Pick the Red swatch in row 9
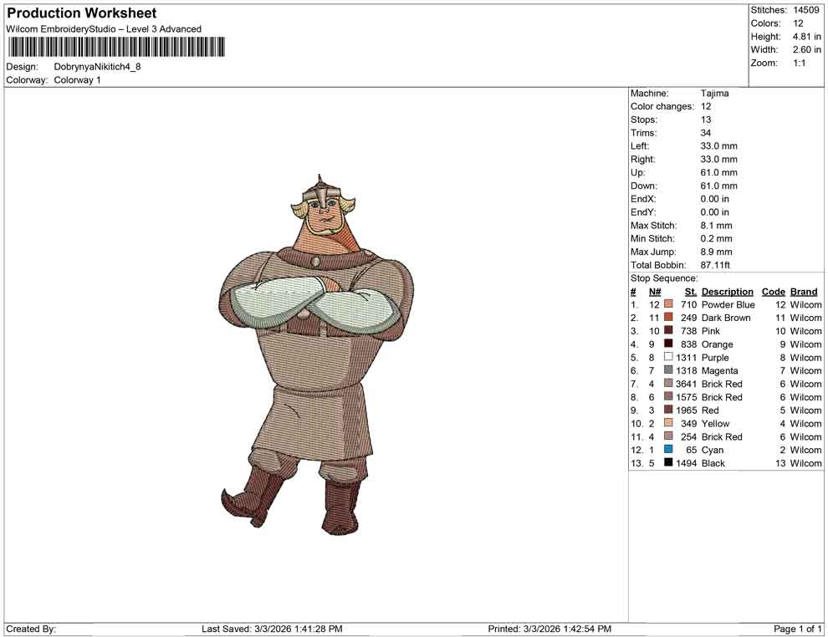828x637 pixels. 668,410
